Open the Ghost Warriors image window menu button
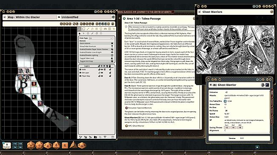277x155 pixels. 272,12
